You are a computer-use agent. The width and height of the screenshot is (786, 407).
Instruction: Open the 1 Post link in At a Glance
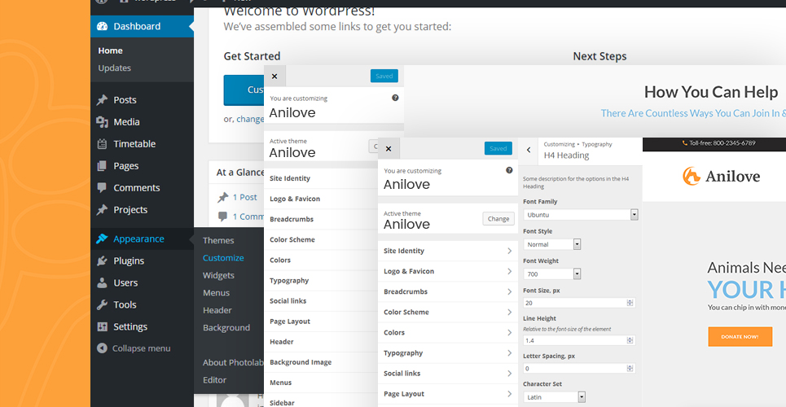[244, 198]
